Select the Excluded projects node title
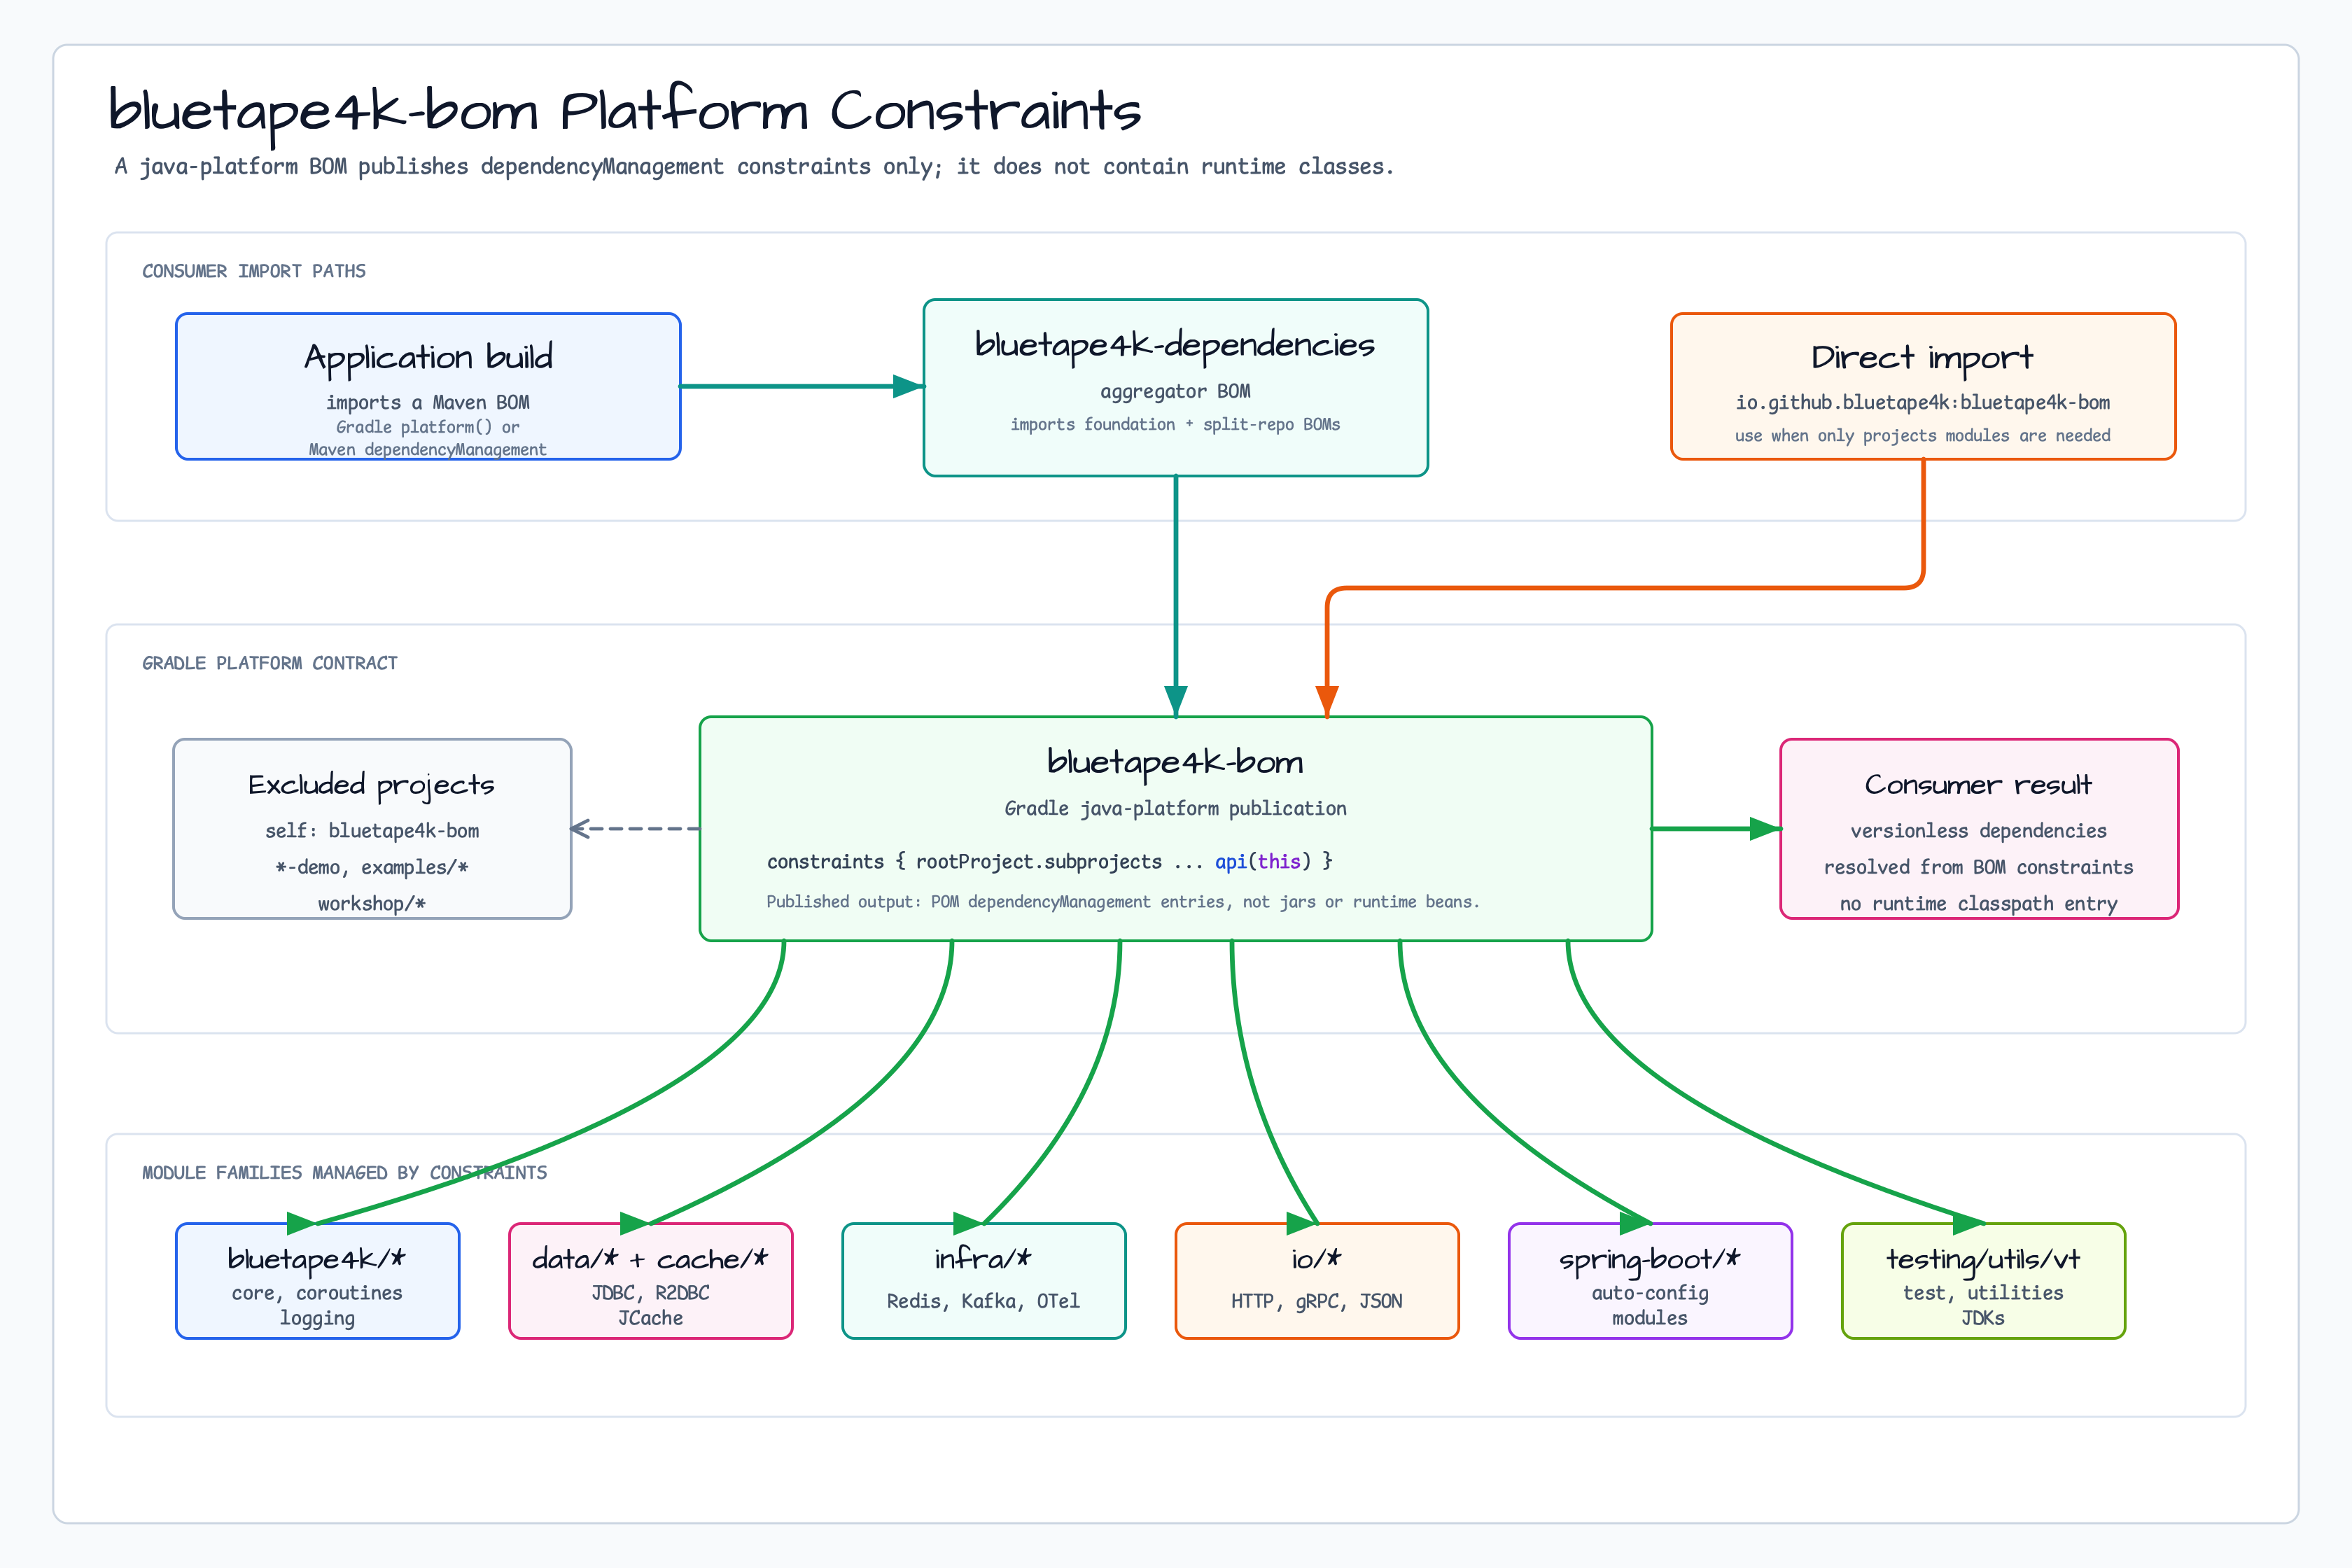The height and width of the screenshot is (1568, 2352). tap(372, 785)
